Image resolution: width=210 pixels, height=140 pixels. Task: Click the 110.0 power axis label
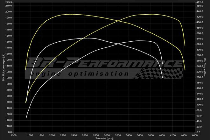click(9, 66)
